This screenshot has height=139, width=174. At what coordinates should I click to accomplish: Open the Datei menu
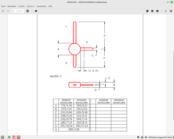tap(3, 6)
